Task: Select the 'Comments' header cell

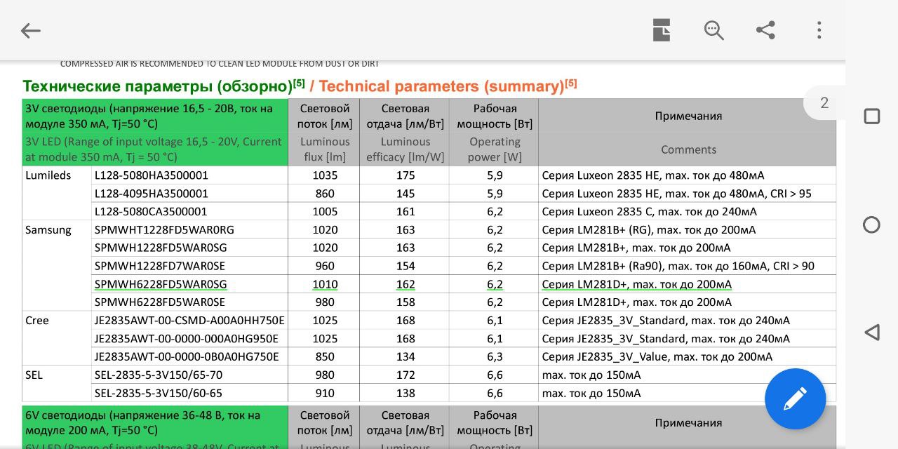Action: [688, 149]
